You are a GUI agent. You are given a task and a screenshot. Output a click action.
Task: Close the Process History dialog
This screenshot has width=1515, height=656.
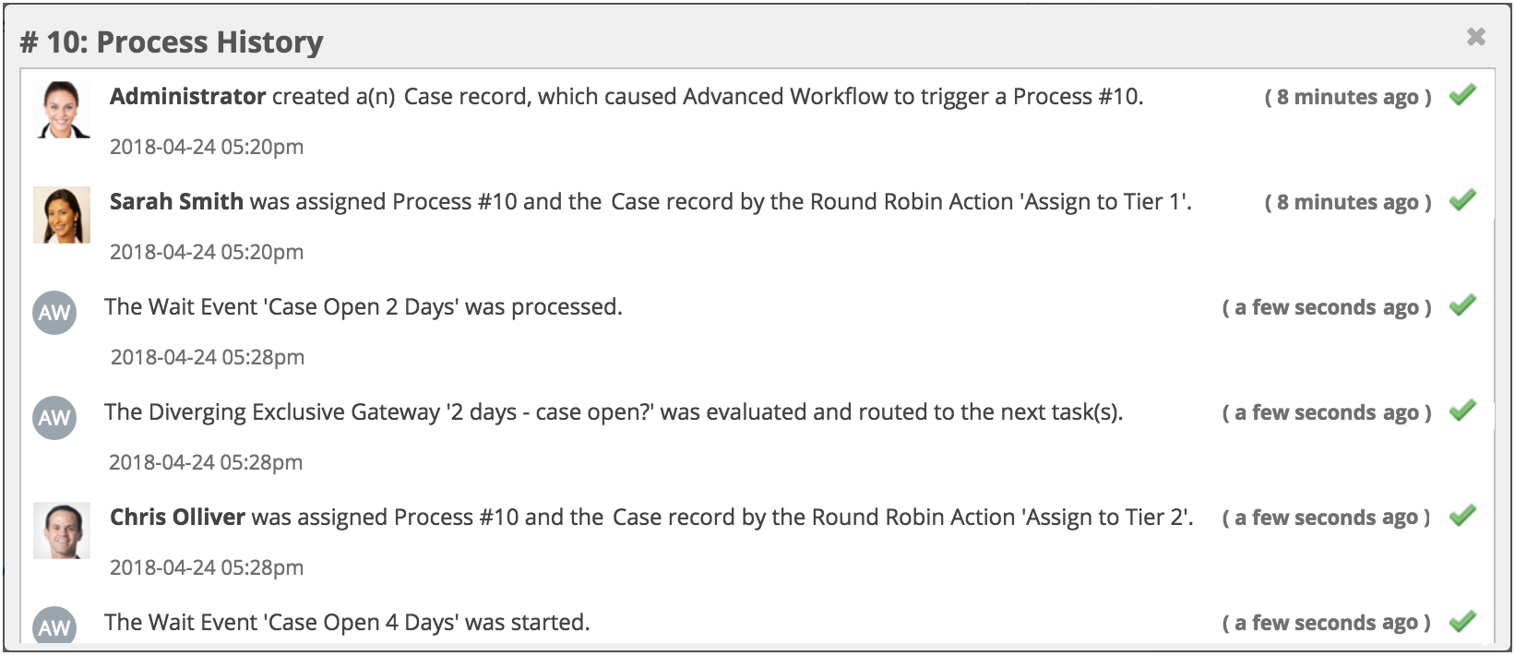pyautogui.click(x=1475, y=37)
